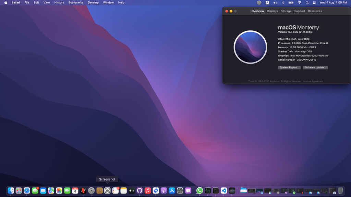Image resolution: width=351 pixels, height=197 pixels.
Task: Launch Visual Studio Code from Dock
Action: [224, 191]
